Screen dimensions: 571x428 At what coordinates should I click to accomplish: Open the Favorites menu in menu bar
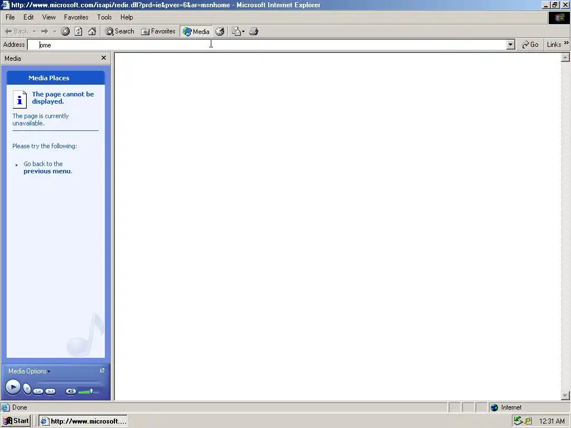(x=76, y=17)
